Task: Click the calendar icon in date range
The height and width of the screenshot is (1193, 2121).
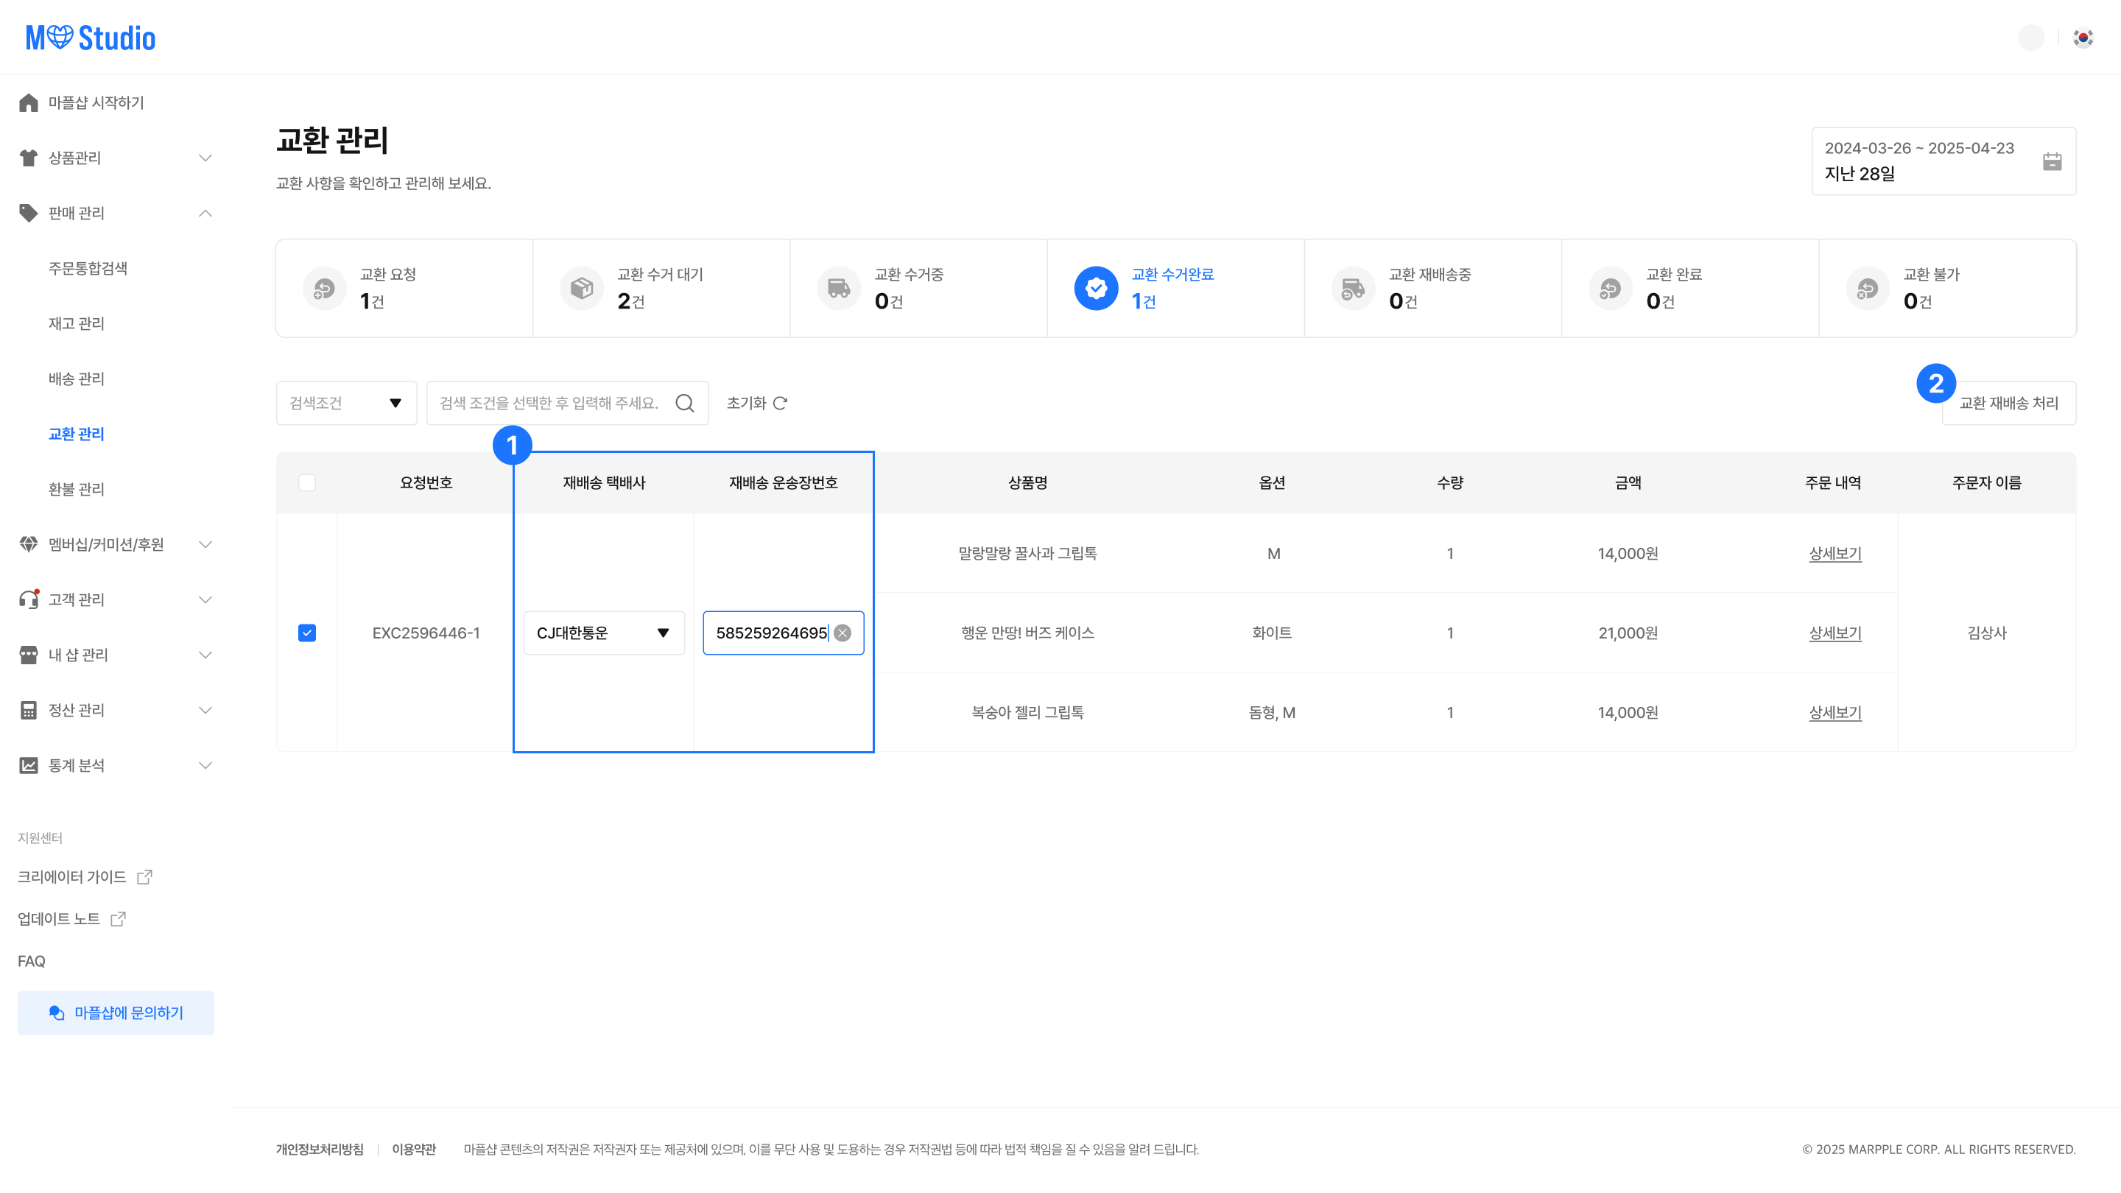Action: coord(2052,161)
